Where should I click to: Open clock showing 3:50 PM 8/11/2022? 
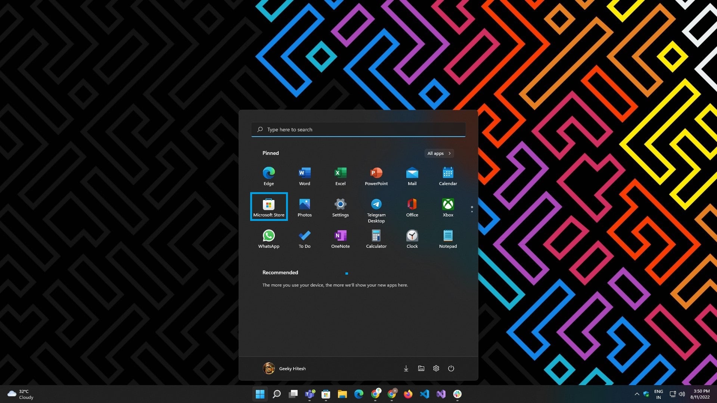pos(700,394)
